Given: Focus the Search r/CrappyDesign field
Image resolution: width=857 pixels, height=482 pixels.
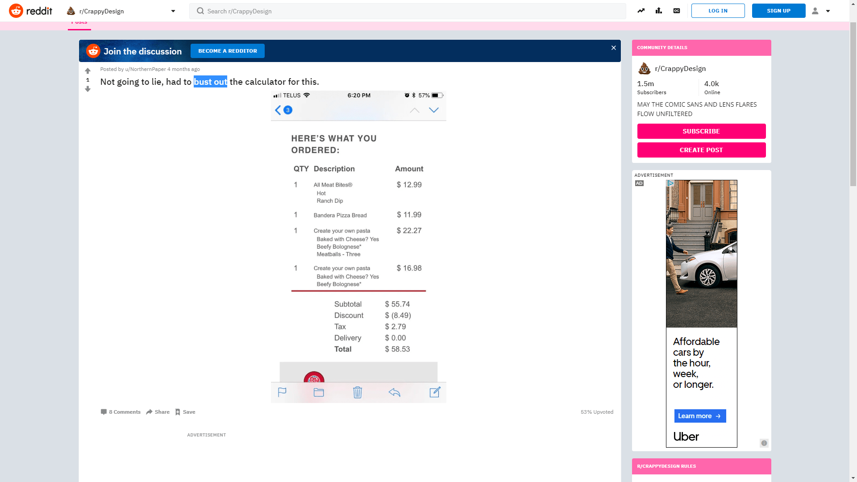Looking at the screenshot, I should [x=407, y=11].
